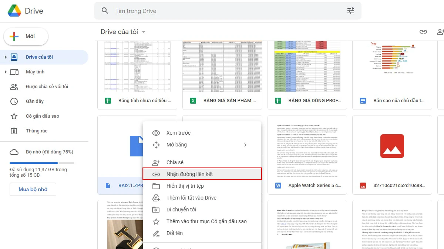Open 32710c021c52d10c88 image file
Viewport: 444px width, 249px height.
click(392, 155)
